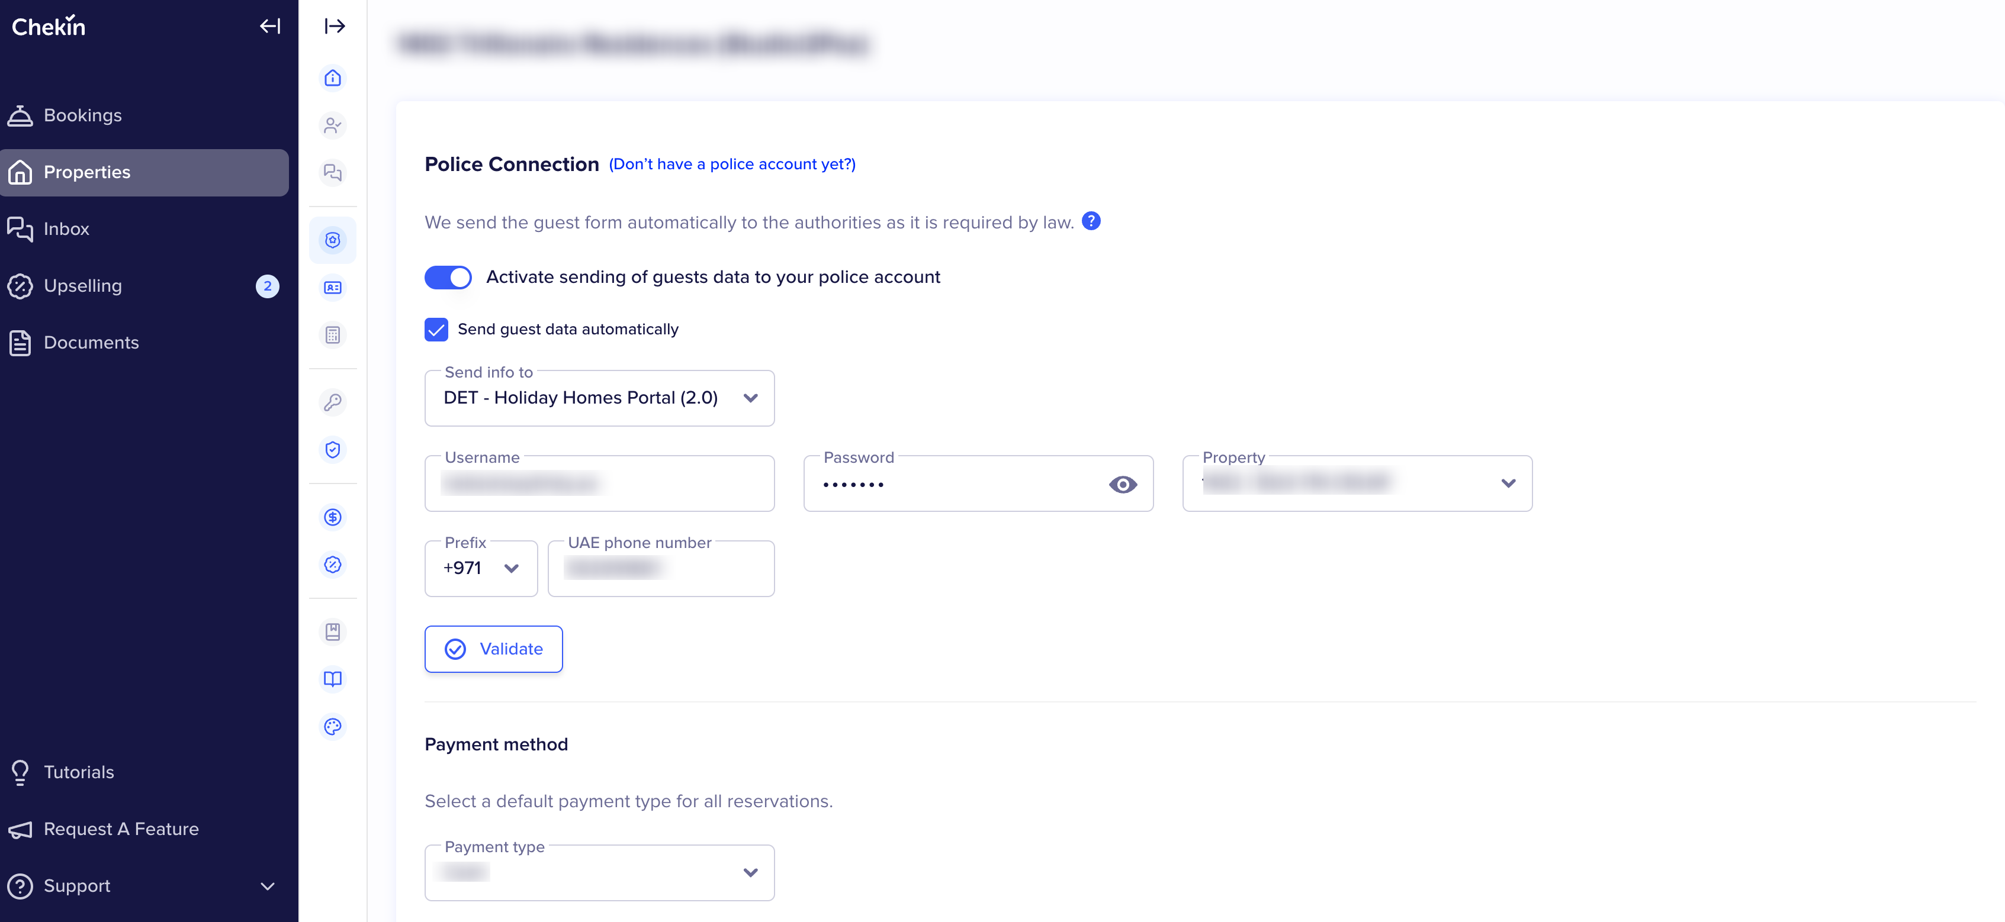
Task: Open the Don't have a police account link
Action: (732, 164)
